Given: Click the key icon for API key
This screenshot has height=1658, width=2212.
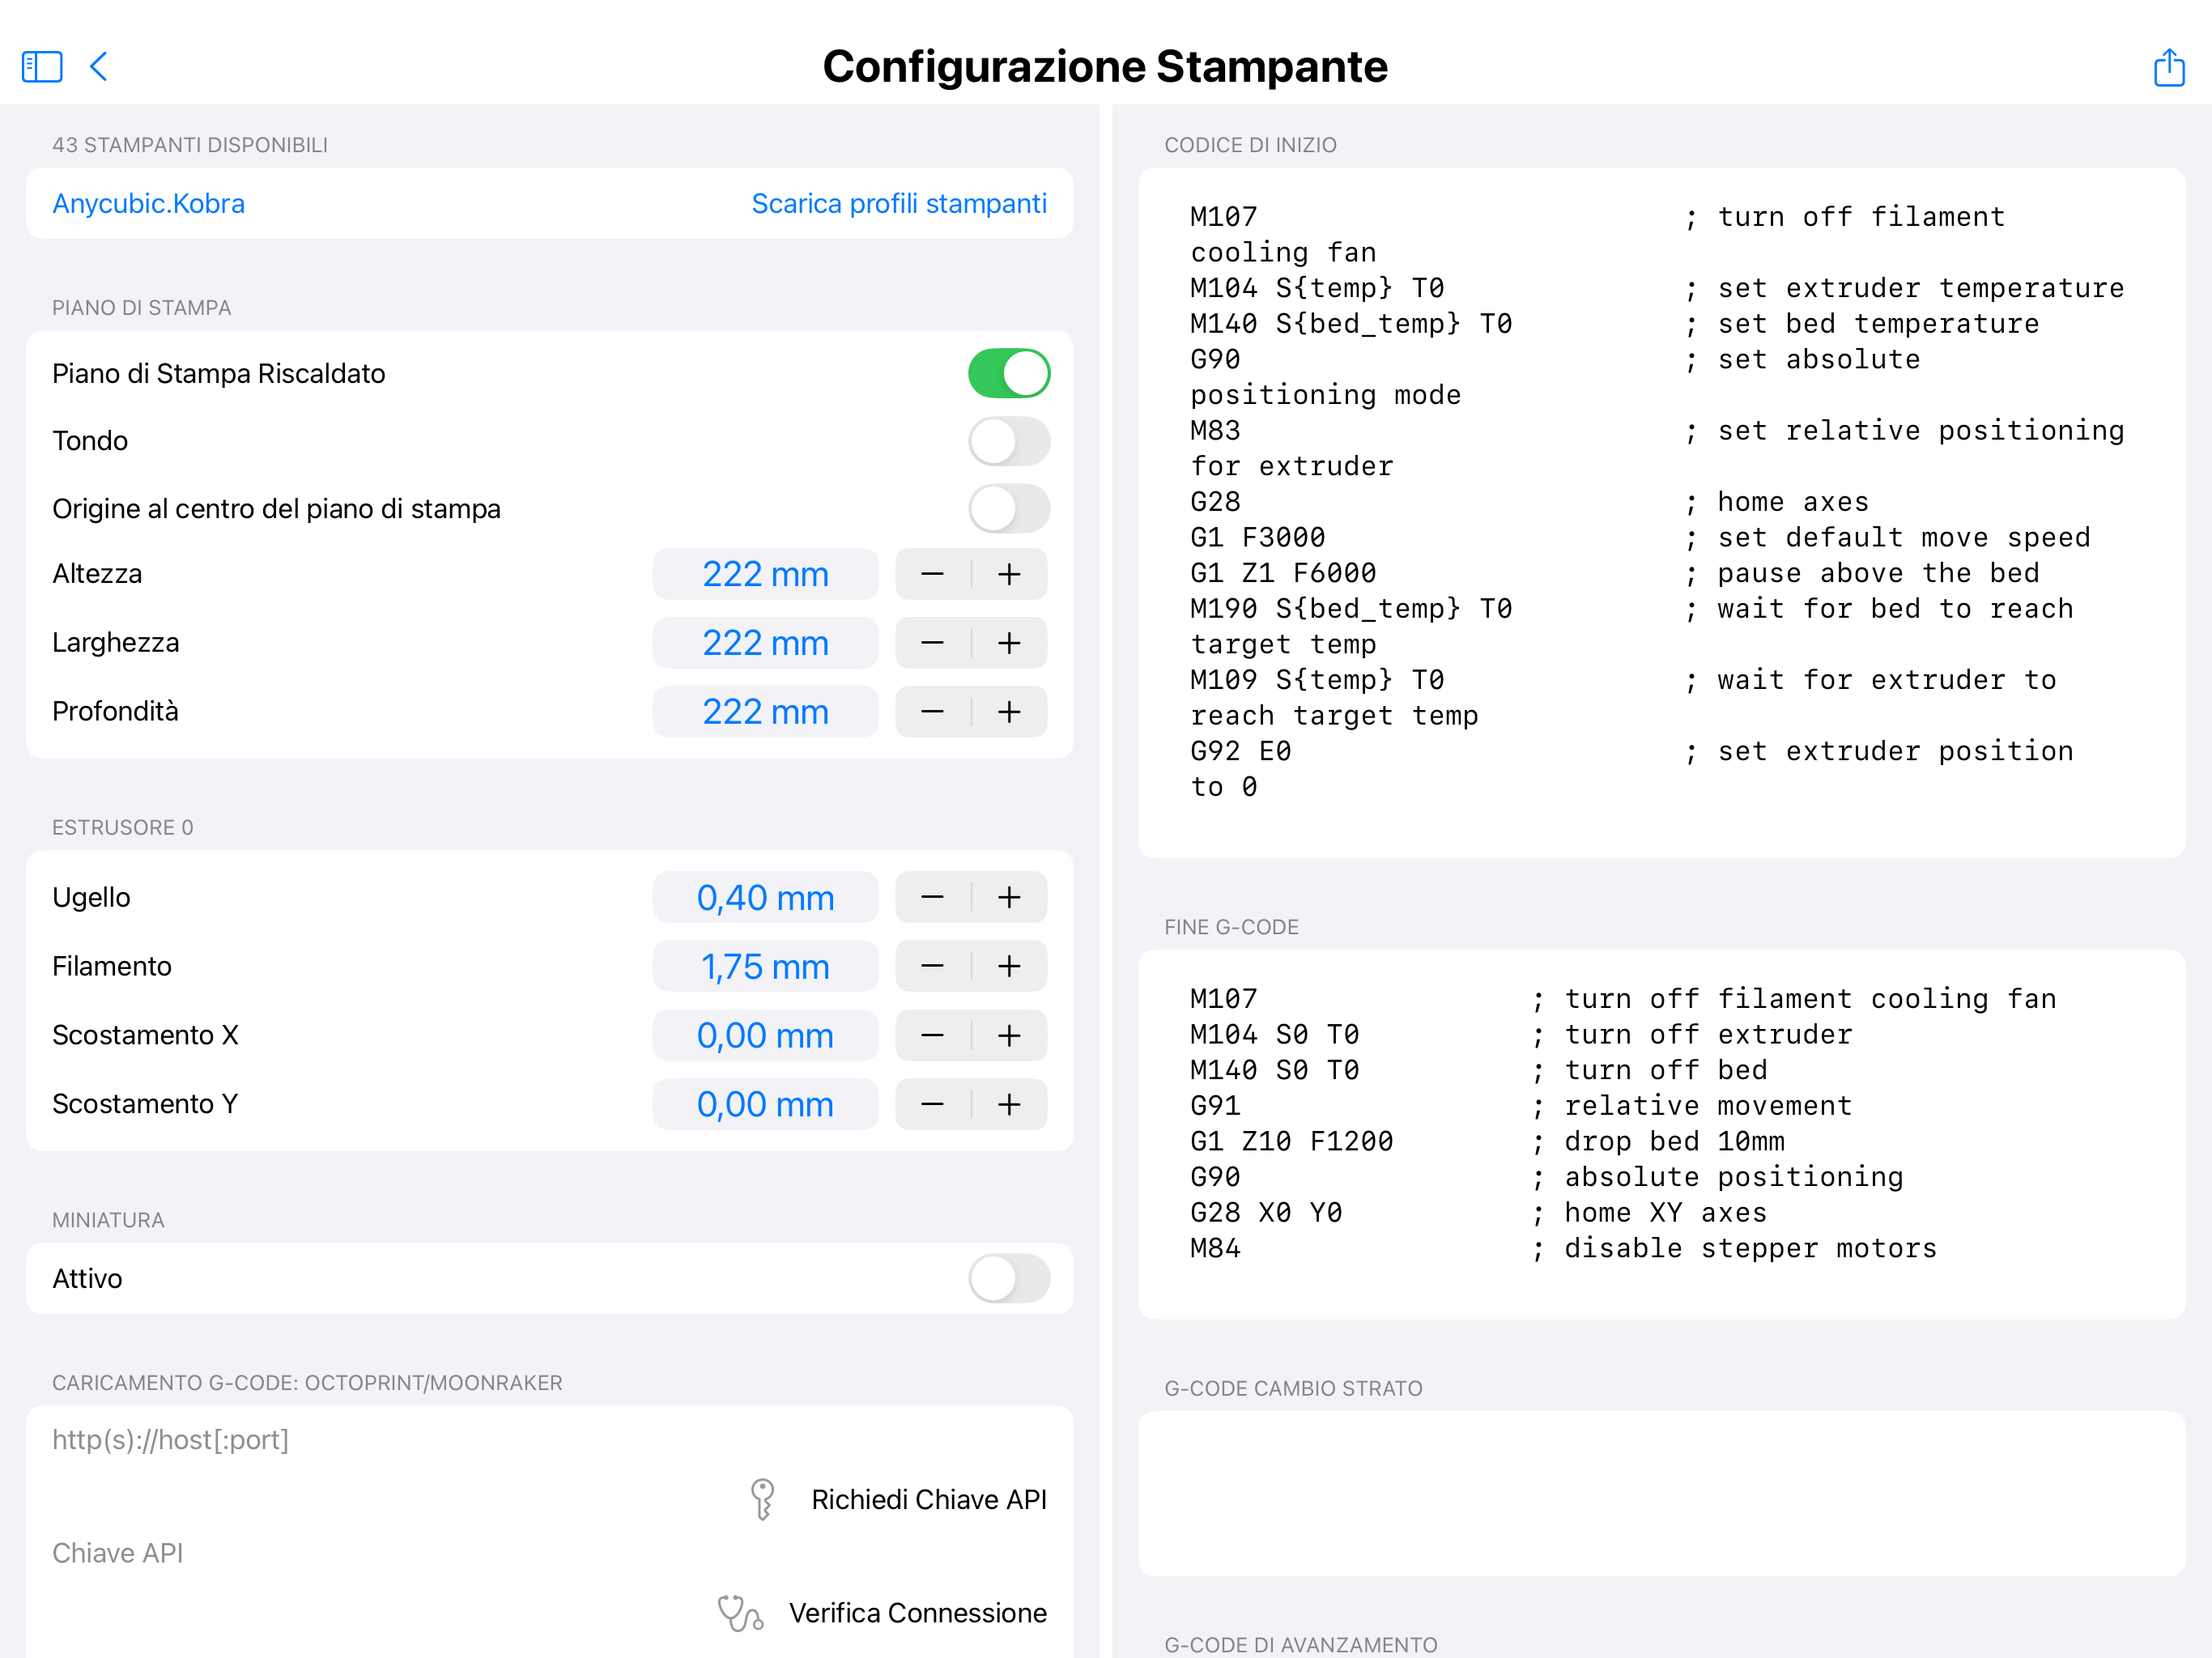Looking at the screenshot, I should pyautogui.click(x=761, y=1499).
